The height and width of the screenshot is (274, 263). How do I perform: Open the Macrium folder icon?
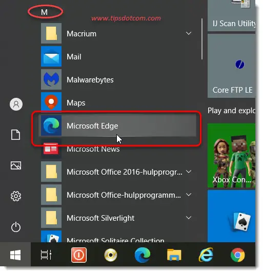click(51, 33)
